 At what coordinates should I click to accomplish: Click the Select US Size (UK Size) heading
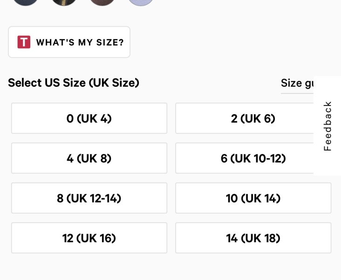click(74, 83)
